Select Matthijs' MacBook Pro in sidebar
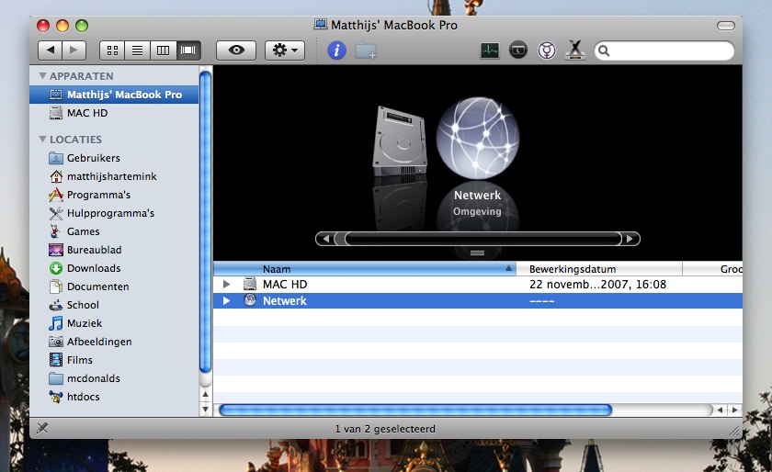Screen dimensions: 772x472 [x=114, y=95]
